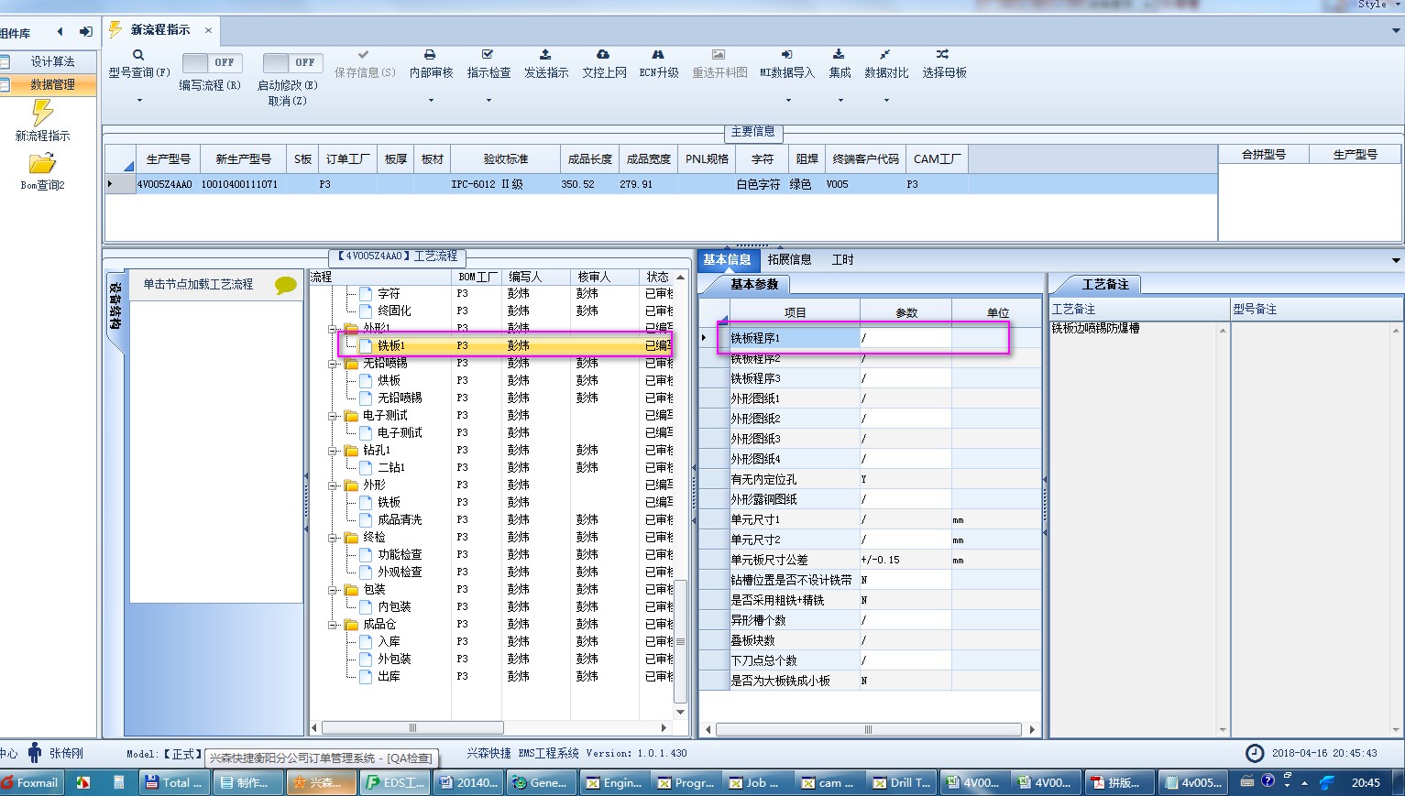Screen dimensions: 1405x796
Task: Select the 功能检查 process tree node
Action: [400, 555]
